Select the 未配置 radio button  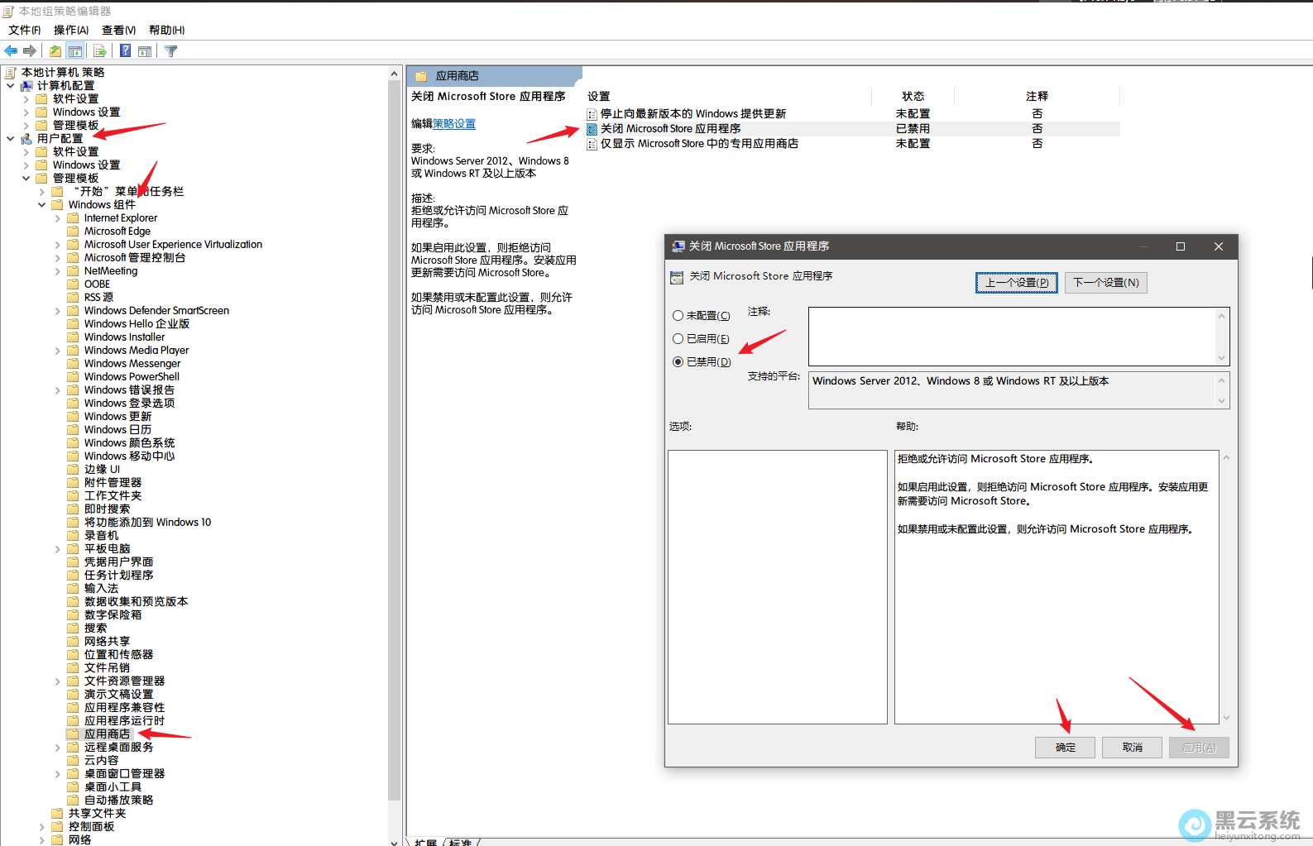(678, 315)
